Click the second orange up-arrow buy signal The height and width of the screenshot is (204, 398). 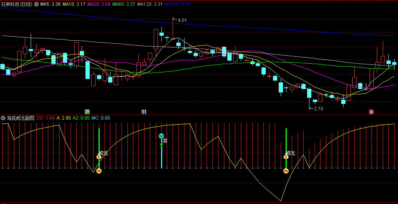pyautogui.click(x=286, y=171)
